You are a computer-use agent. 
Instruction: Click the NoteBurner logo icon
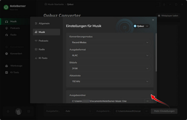pos(6,7)
